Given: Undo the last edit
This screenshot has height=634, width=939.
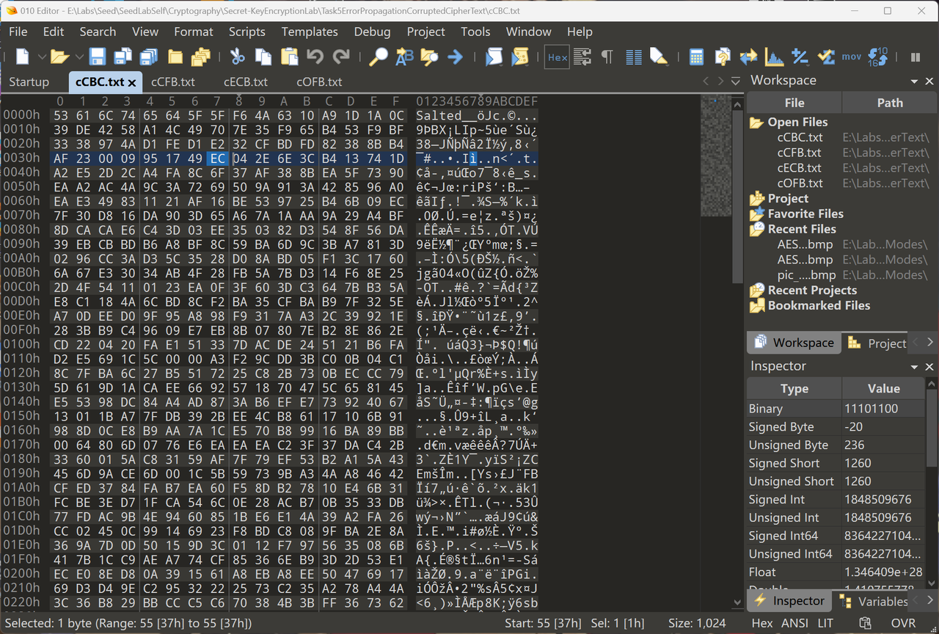Looking at the screenshot, I should pos(315,57).
